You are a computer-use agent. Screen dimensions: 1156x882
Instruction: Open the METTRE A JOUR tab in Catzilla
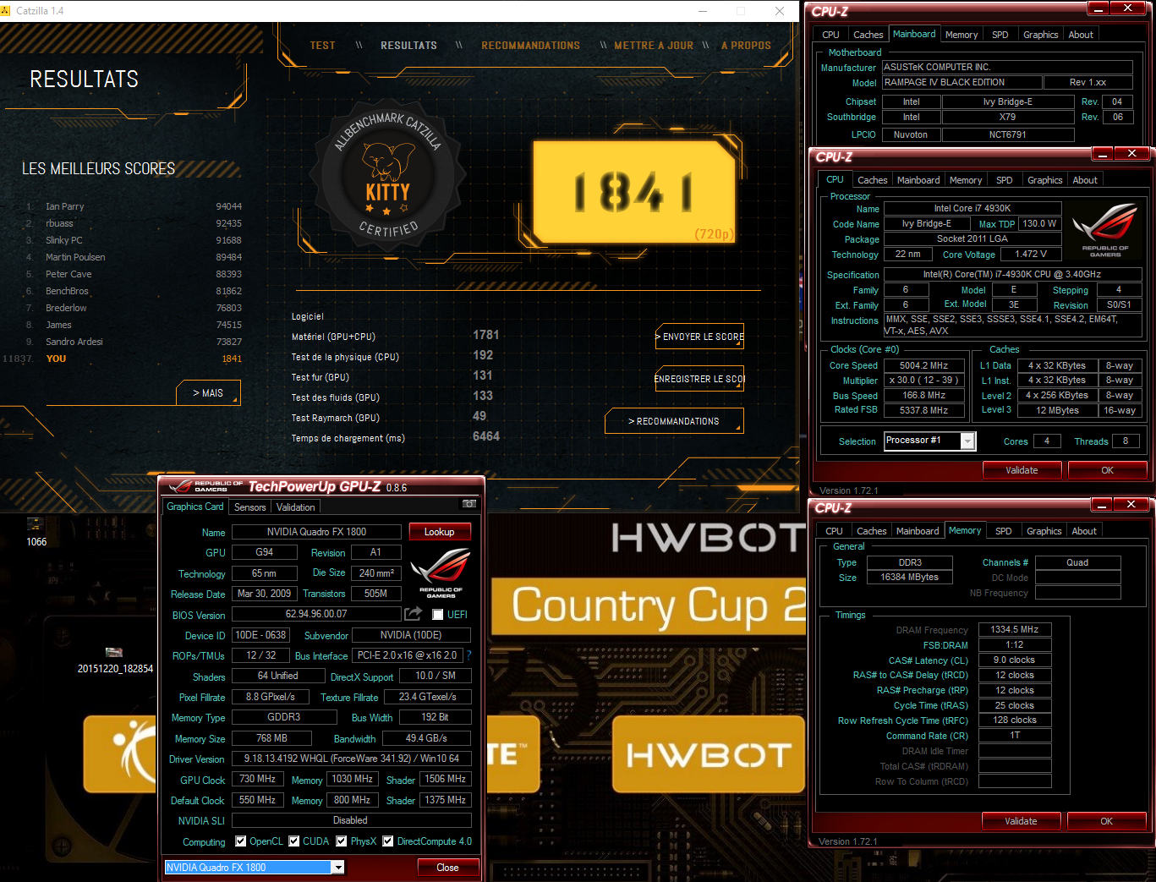coord(653,46)
